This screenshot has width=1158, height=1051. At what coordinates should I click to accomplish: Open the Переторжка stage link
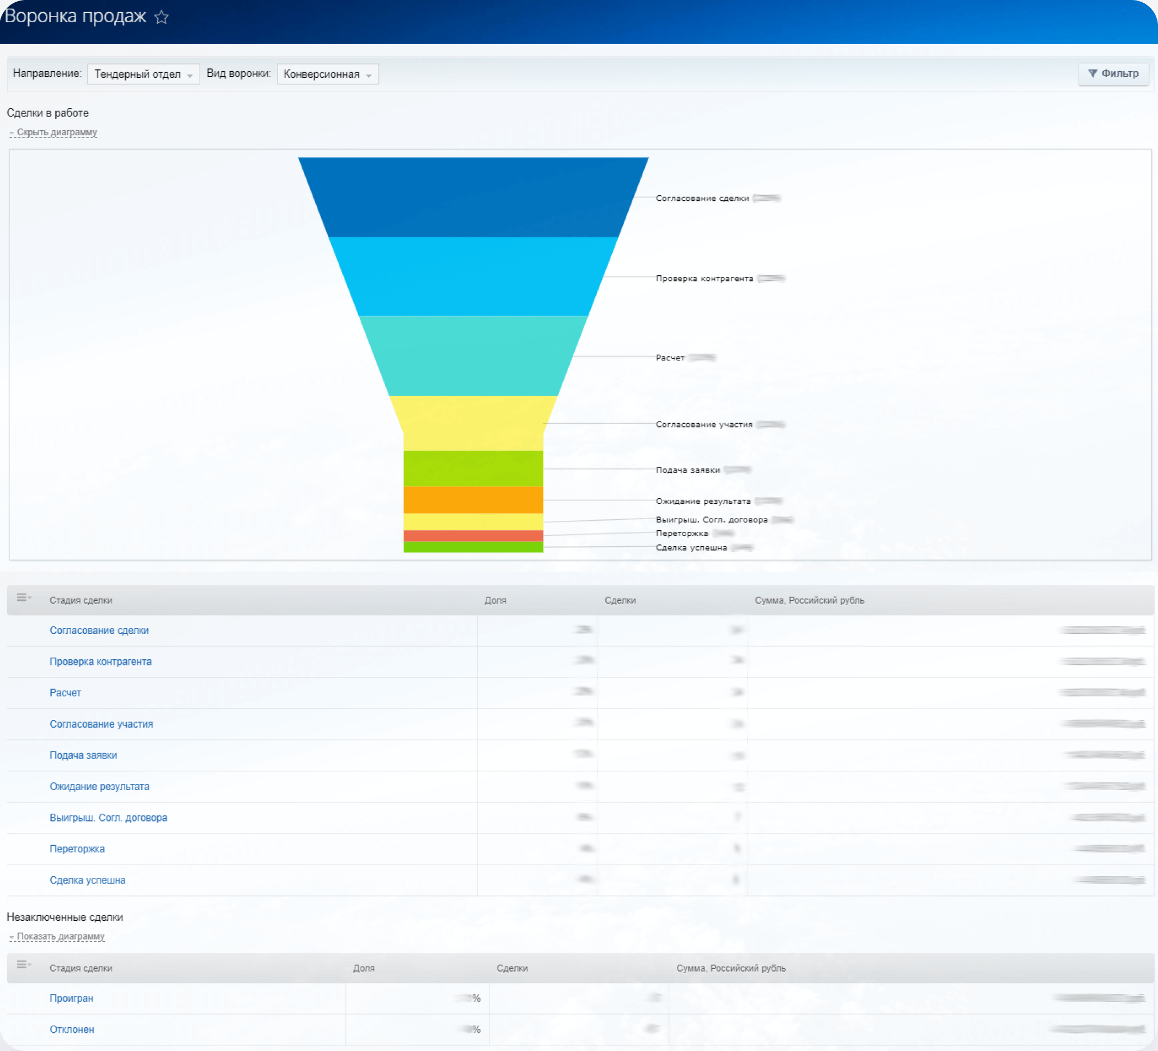tap(77, 849)
